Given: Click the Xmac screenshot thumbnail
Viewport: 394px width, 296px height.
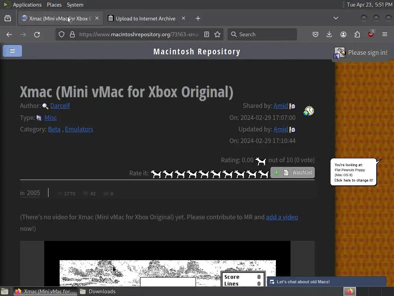Looking at the screenshot, I should click(x=167, y=264).
